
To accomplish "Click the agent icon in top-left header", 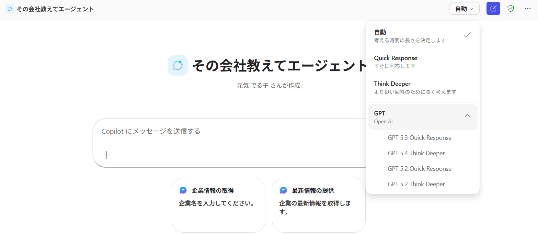I will coord(10,9).
